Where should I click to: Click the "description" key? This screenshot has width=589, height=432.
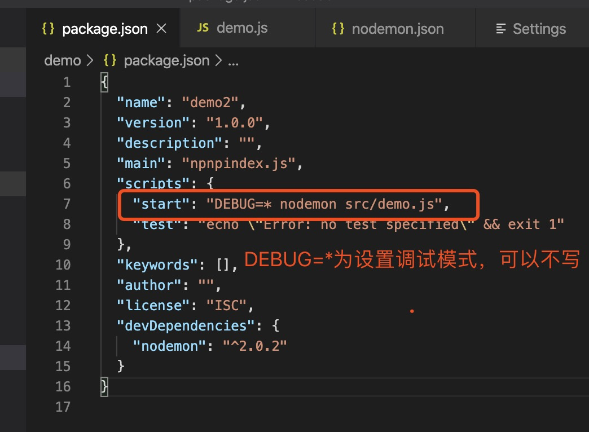pyautogui.click(x=169, y=143)
